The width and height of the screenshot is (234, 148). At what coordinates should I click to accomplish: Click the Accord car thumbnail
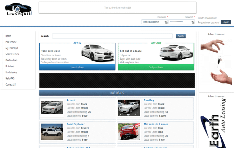52,108
